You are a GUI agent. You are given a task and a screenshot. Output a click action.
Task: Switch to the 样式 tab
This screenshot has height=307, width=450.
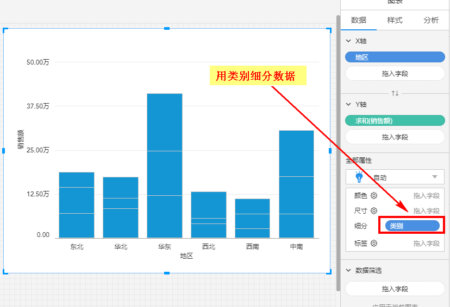tap(395, 20)
